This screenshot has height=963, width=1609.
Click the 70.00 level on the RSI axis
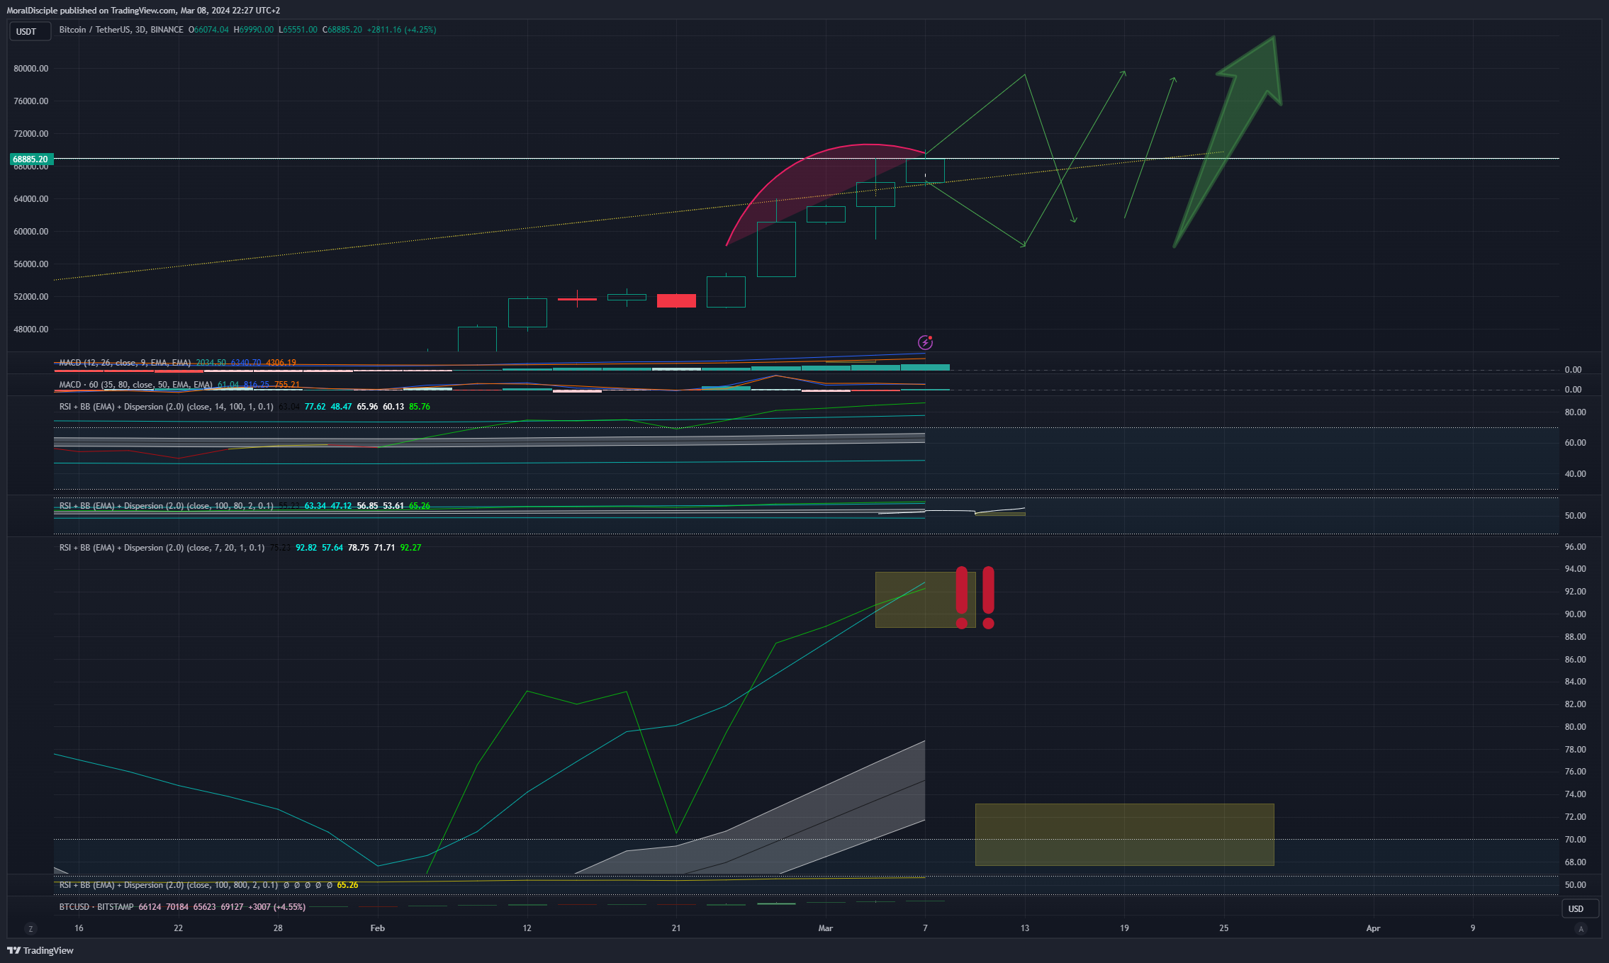point(1575,840)
